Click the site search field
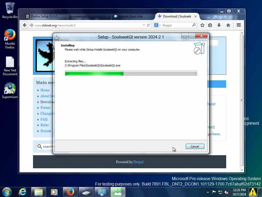This screenshot has width=262, height=197. 45,146
